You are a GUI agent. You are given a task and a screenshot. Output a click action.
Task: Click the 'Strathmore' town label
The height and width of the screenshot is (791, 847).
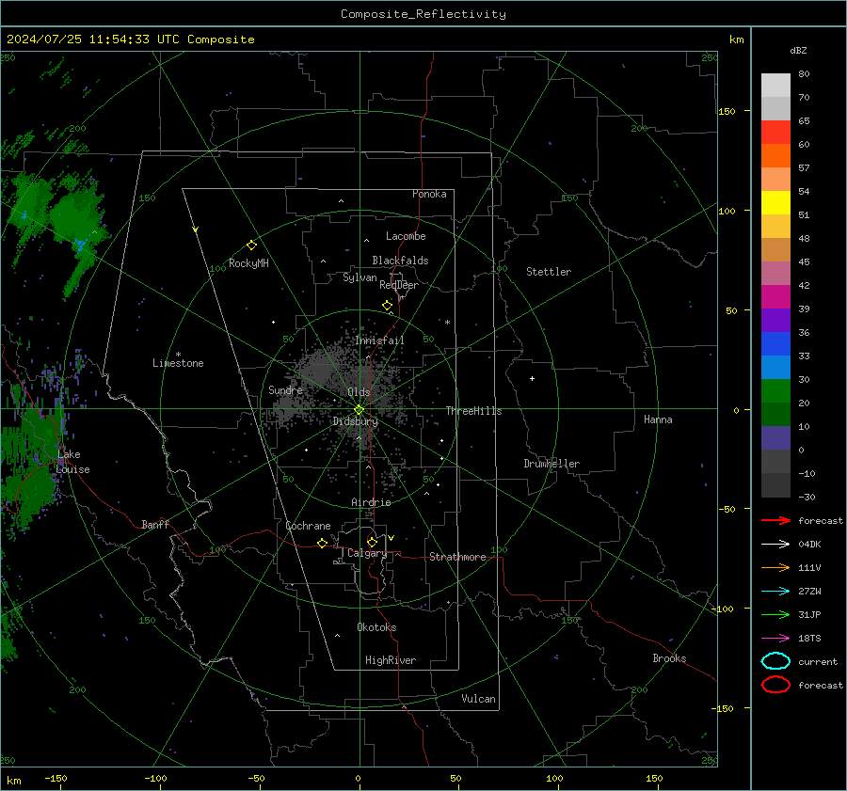[457, 557]
